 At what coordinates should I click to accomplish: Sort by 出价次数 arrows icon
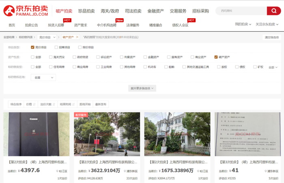point(54,104)
